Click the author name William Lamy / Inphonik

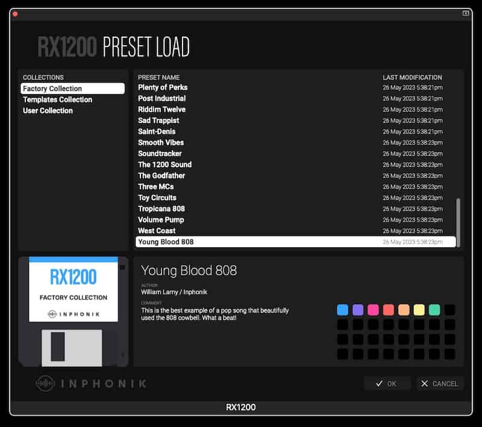(174, 292)
